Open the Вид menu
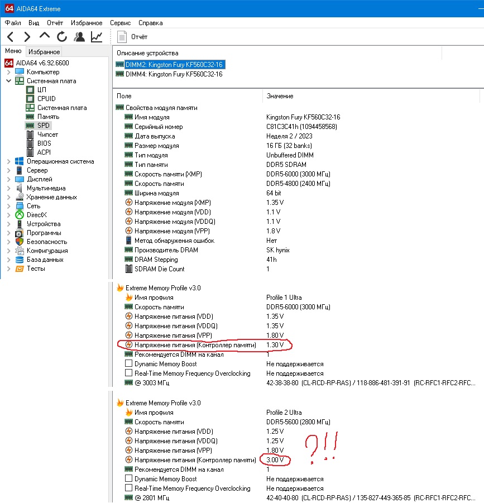The height and width of the screenshot is (503, 484). [x=33, y=23]
